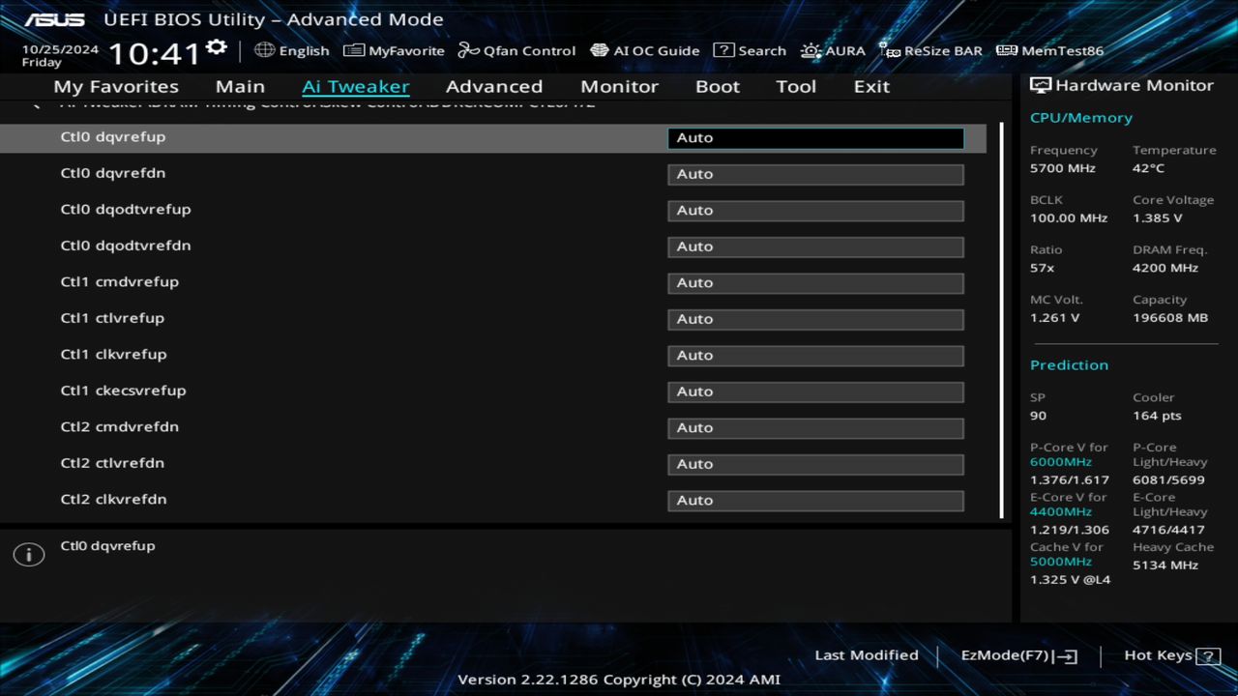Switch to the Advanced tab

click(494, 86)
